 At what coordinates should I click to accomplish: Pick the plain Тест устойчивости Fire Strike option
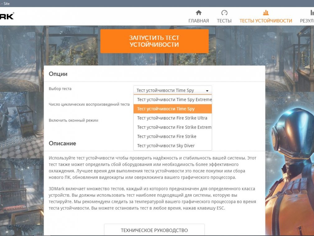click(x=173, y=136)
